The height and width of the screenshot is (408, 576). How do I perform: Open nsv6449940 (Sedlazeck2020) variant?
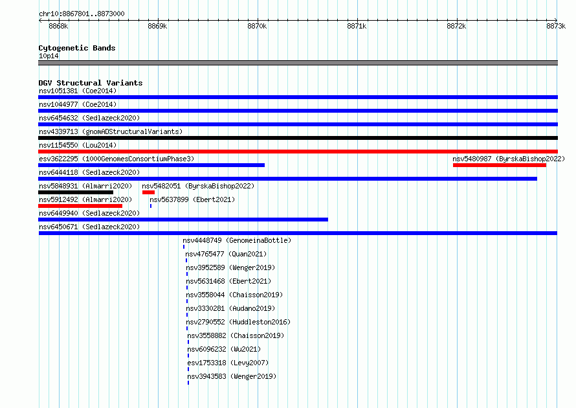(x=89, y=213)
